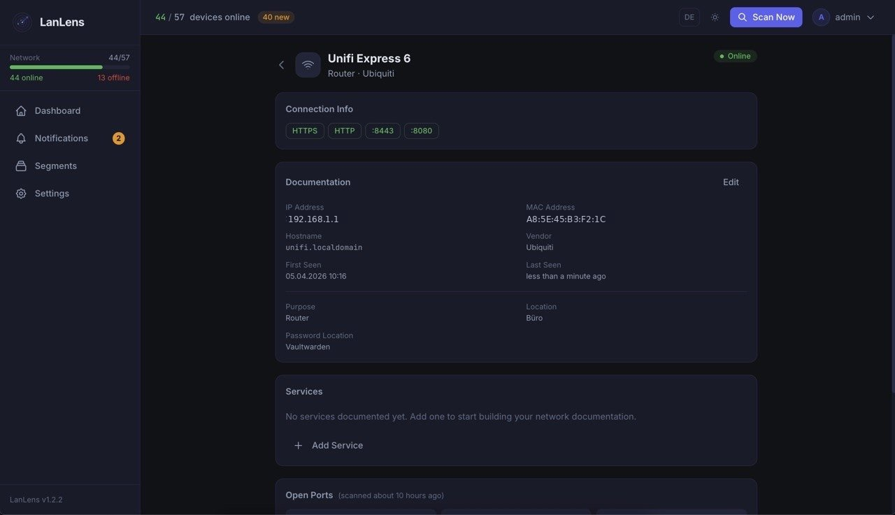The image size is (895, 515).
Task: Click Edit in the Documentation card
Action: (x=731, y=182)
